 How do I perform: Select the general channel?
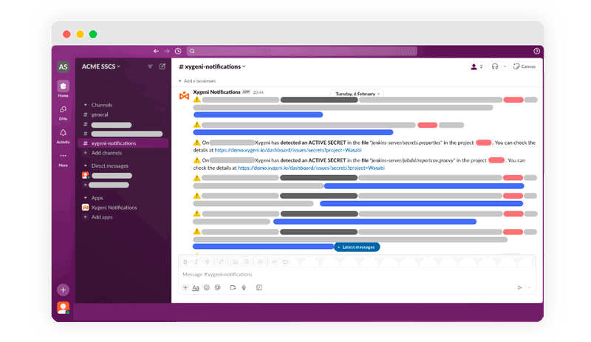tap(100, 114)
